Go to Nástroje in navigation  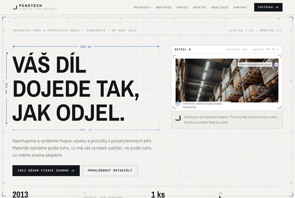point(164,7)
